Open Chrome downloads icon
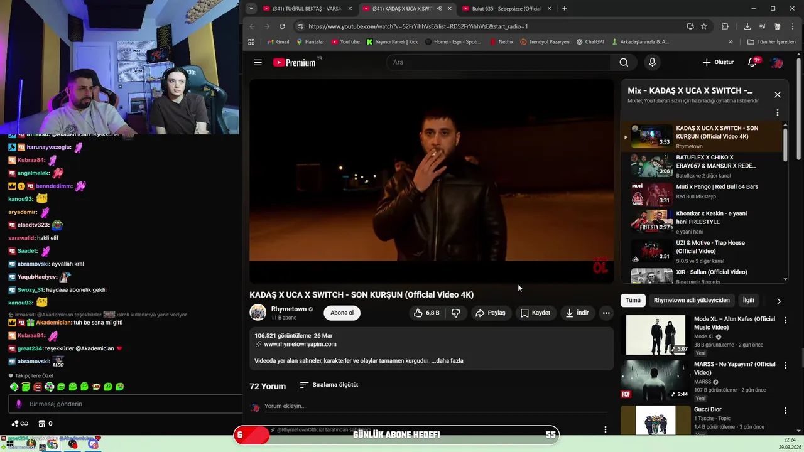Image resolution: width=804 pixels, height=452 pixels. (x=747, y=26)
